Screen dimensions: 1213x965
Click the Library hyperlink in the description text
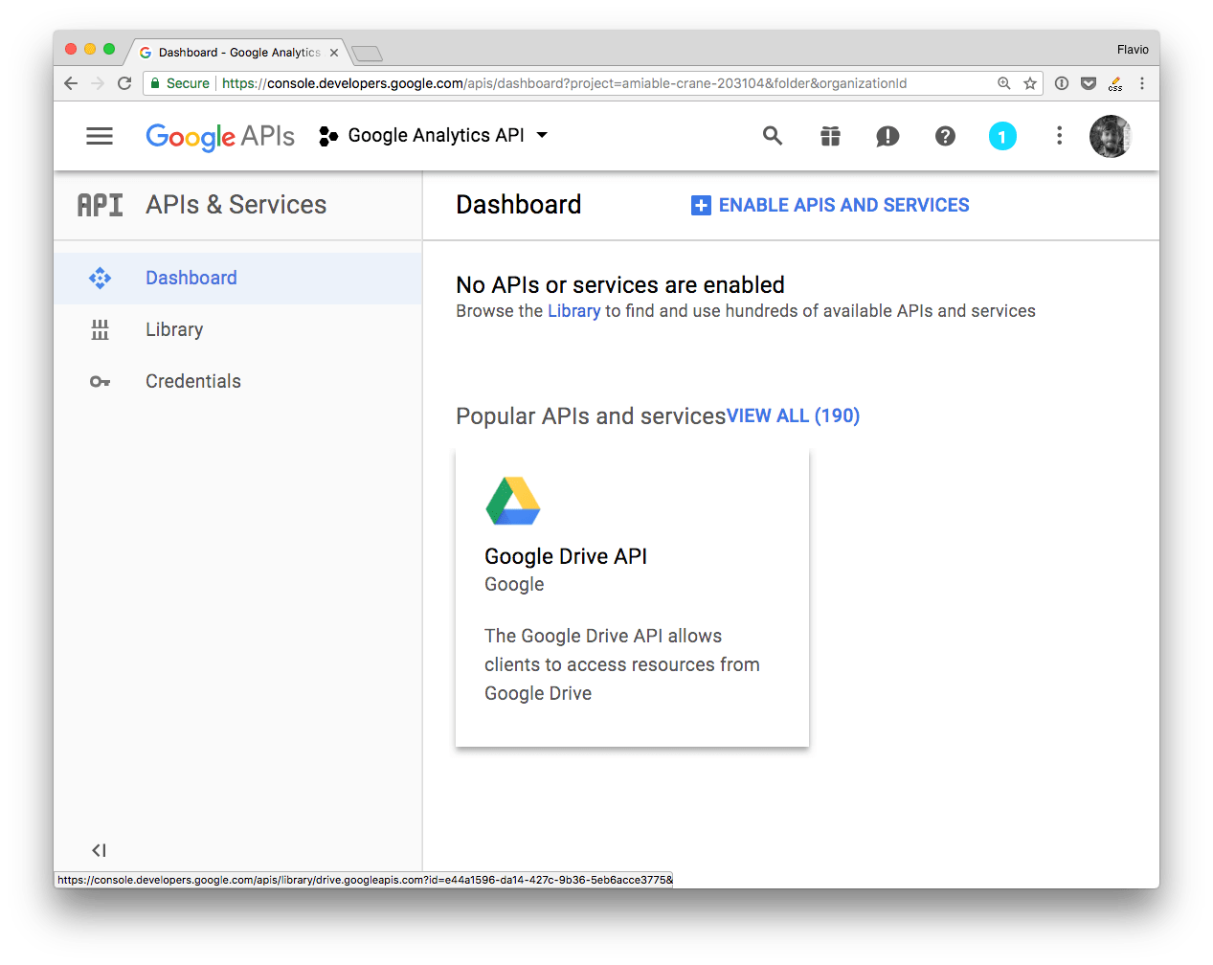[573, 310]
